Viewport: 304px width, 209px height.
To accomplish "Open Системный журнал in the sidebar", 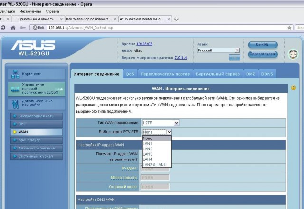I will point(37,156).
